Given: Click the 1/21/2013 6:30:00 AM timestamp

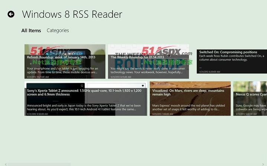Looking at the screenshot, I should 209,72.
